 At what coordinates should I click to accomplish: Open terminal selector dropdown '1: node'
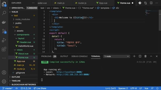pos(116,56)
